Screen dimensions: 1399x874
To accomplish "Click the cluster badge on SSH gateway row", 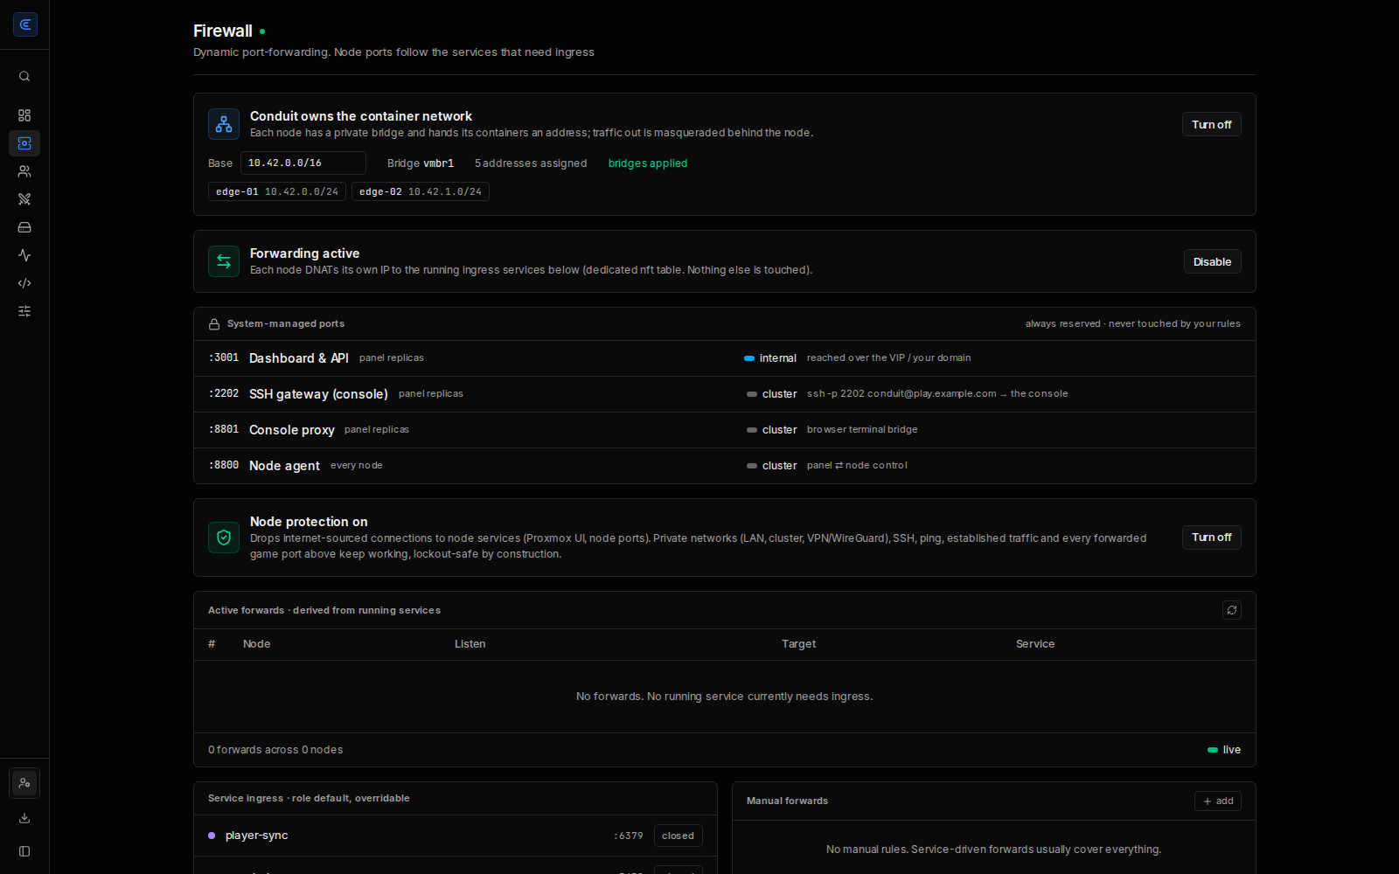I will (x=772, y=394).
